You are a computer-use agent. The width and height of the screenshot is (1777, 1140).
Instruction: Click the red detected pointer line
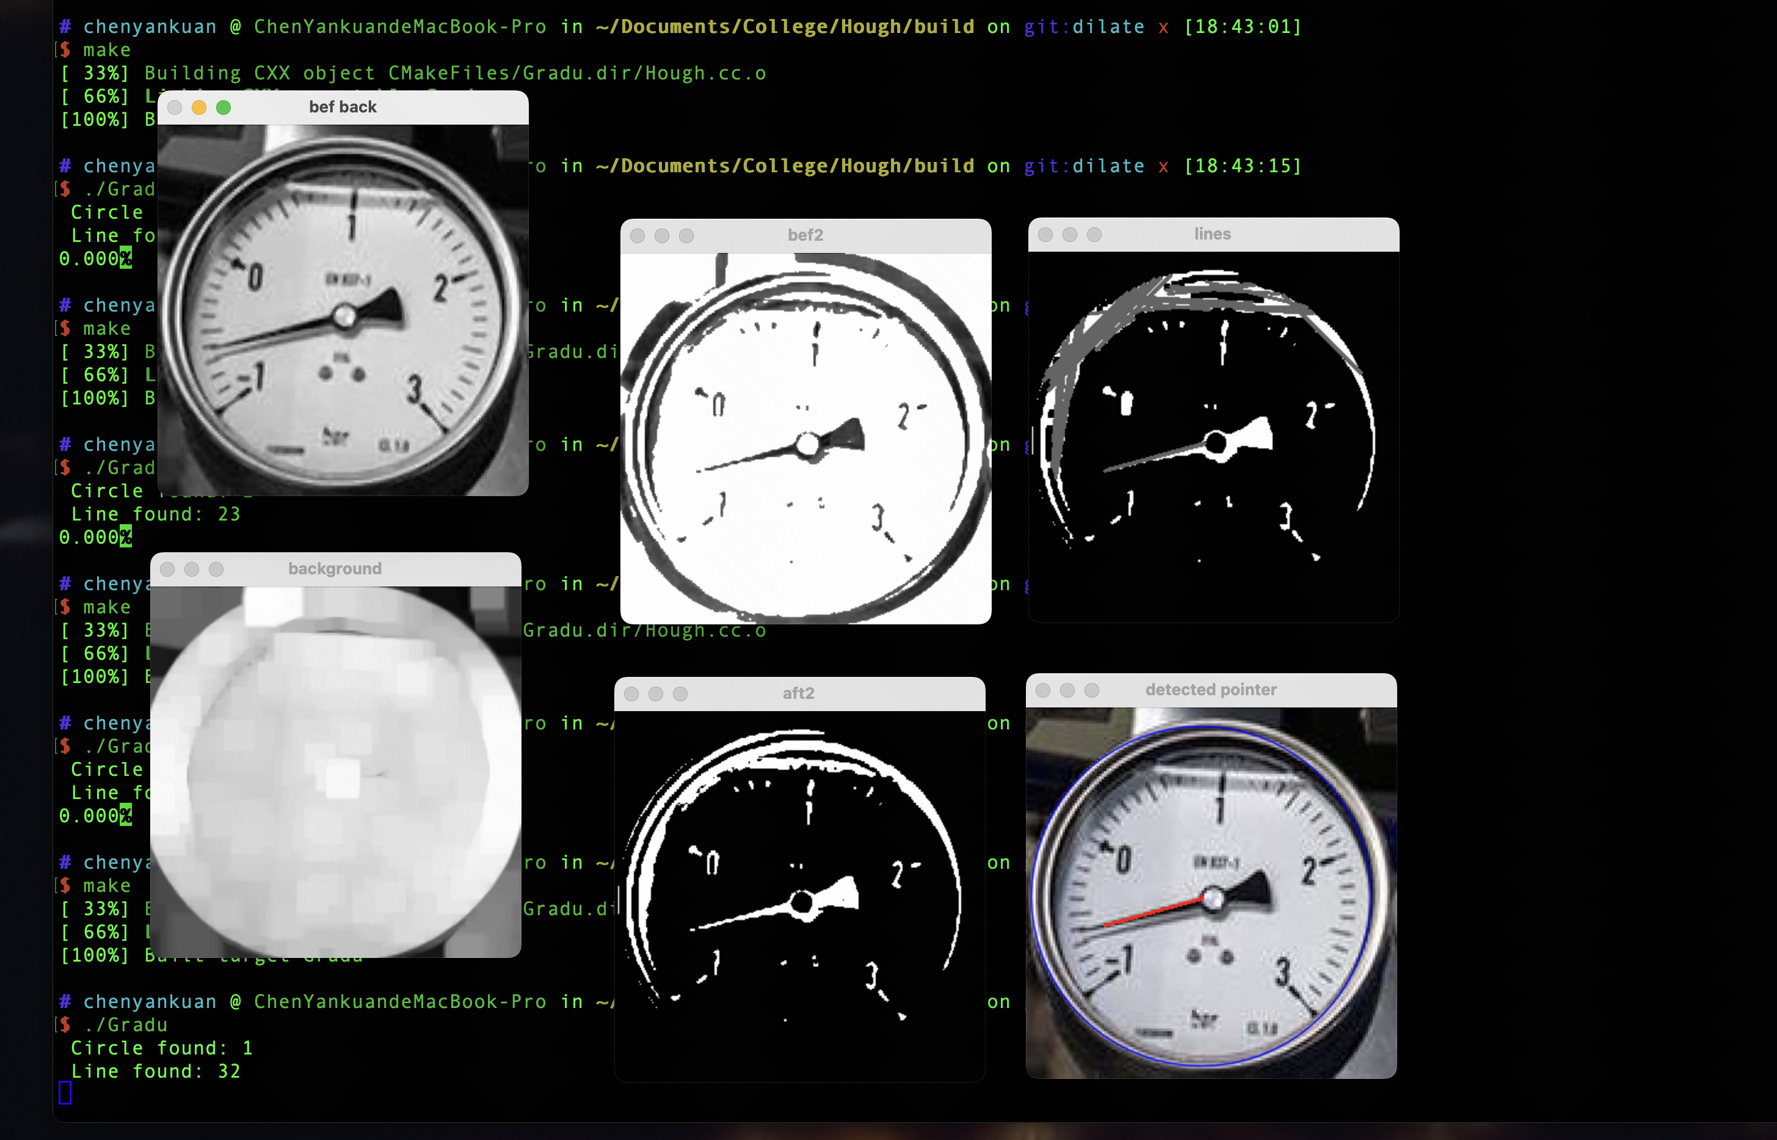1153,913
